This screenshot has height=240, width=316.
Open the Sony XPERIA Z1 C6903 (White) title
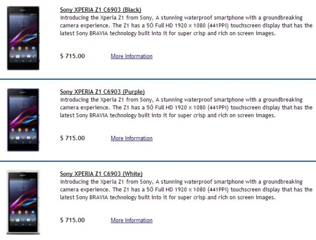pos(101,174)
